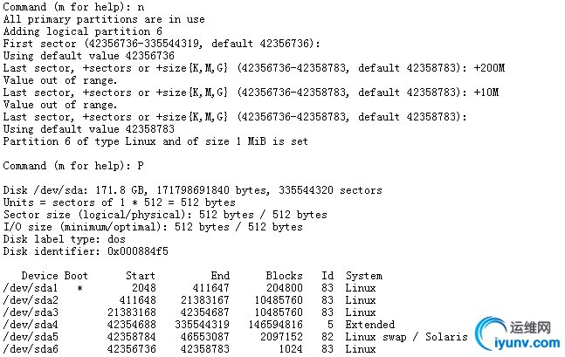Click the /dev/sda6 device name
565x357 pixels.
point(31,349)
